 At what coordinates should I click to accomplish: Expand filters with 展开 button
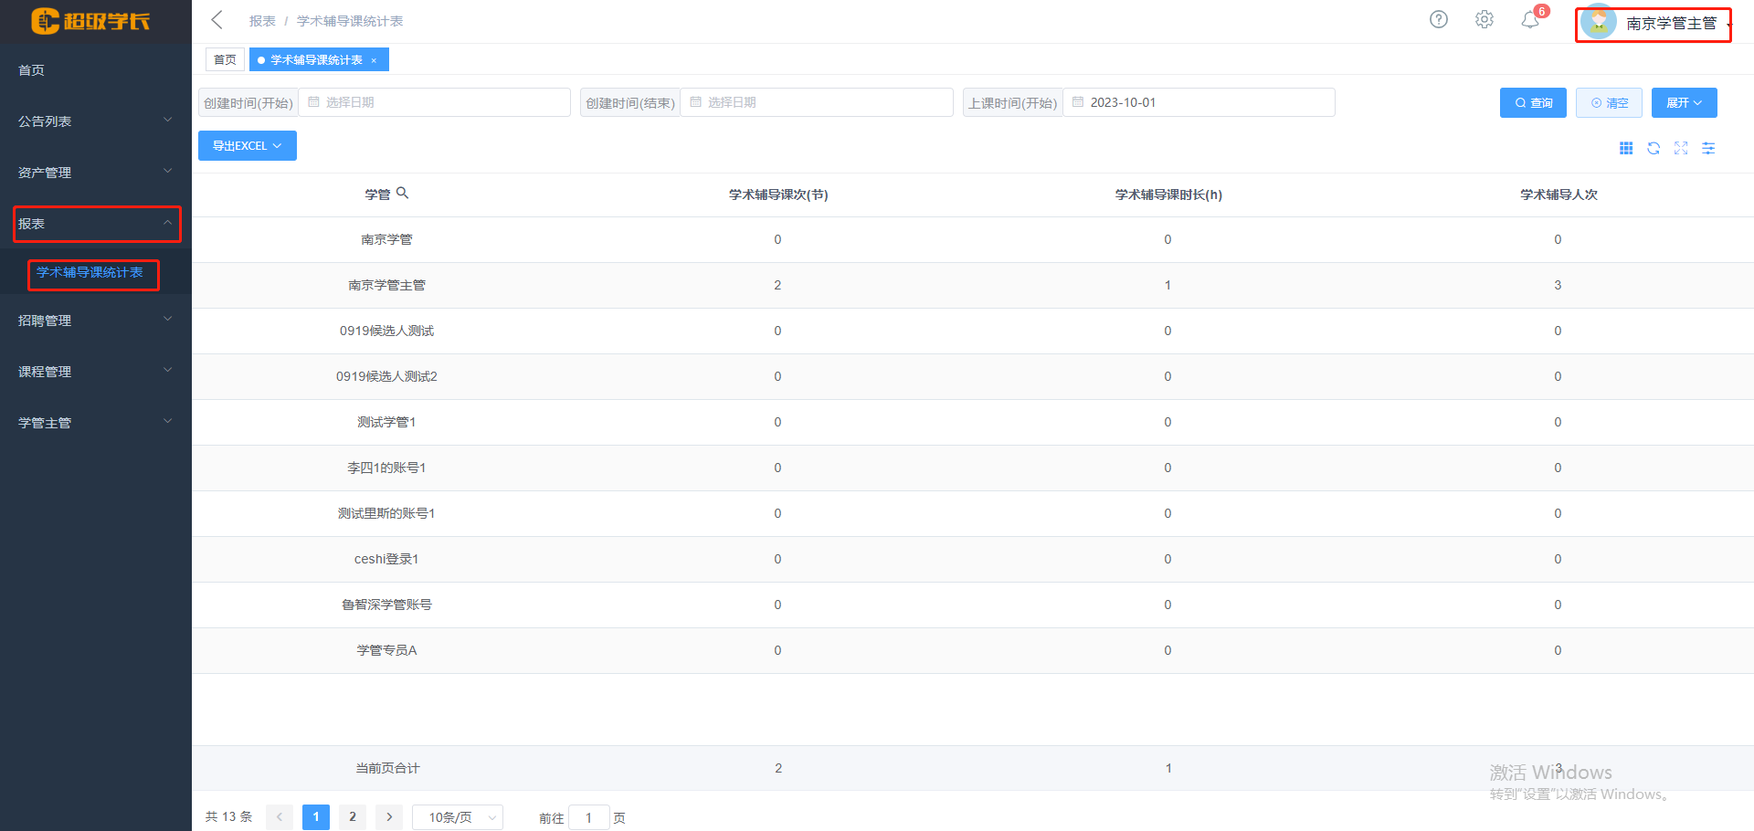[1683, 103]
